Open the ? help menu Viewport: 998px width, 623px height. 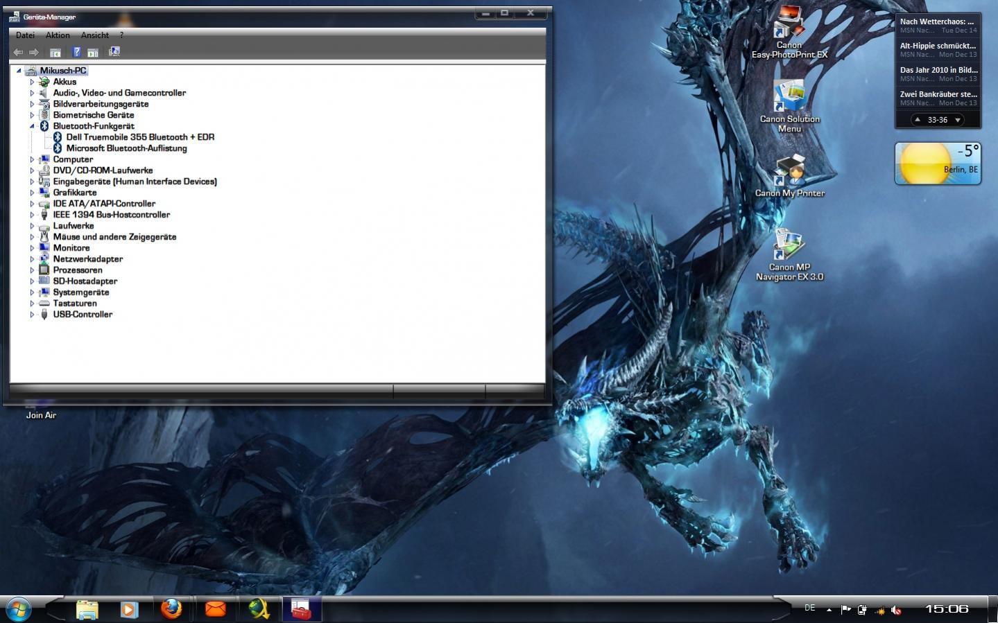click(x=121, y=35)
